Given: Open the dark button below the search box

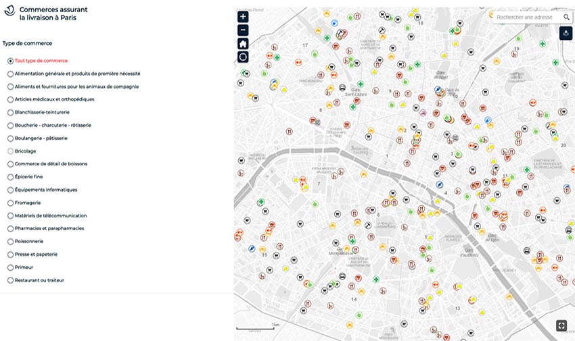Looking at the screenshot, I should (566, 33).
